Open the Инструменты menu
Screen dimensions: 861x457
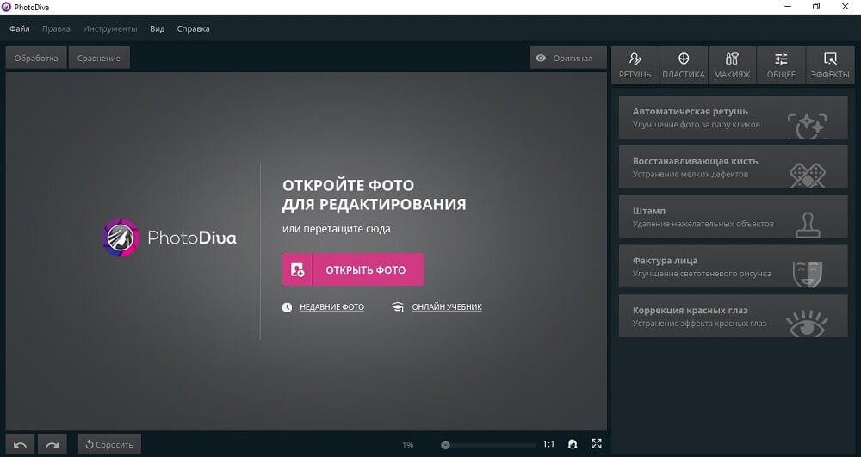point(110,28)
